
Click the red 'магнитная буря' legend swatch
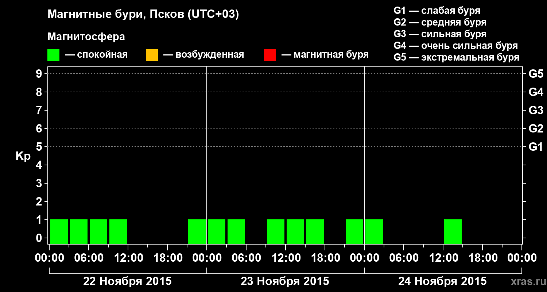tap(270, 55)
